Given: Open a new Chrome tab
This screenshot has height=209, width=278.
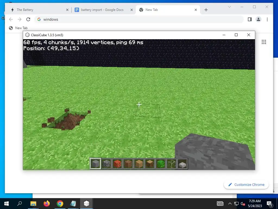Looking at the screenshot, I should (206, 10).
